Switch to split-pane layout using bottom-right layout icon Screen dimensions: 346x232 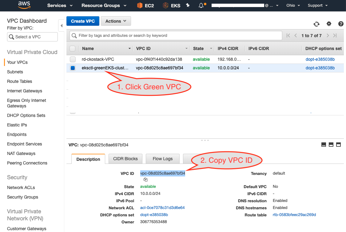(338, 144)
